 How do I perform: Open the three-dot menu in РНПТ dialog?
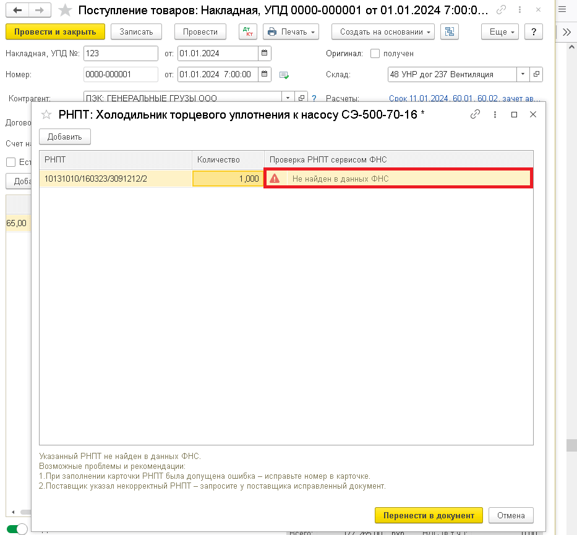coord(495,114)
